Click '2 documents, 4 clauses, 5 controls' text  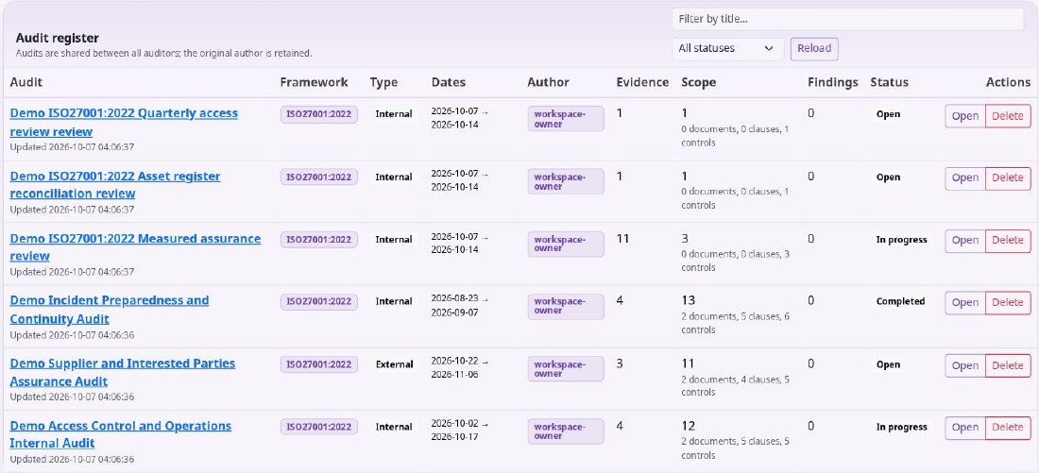tap(736, 385)
